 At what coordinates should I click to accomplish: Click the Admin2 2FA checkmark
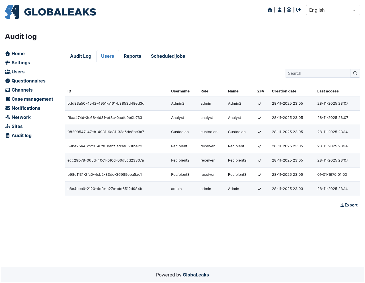(x=260, y=104)
